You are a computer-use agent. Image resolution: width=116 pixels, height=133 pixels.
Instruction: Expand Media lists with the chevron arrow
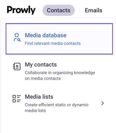(x=102, y=103)
